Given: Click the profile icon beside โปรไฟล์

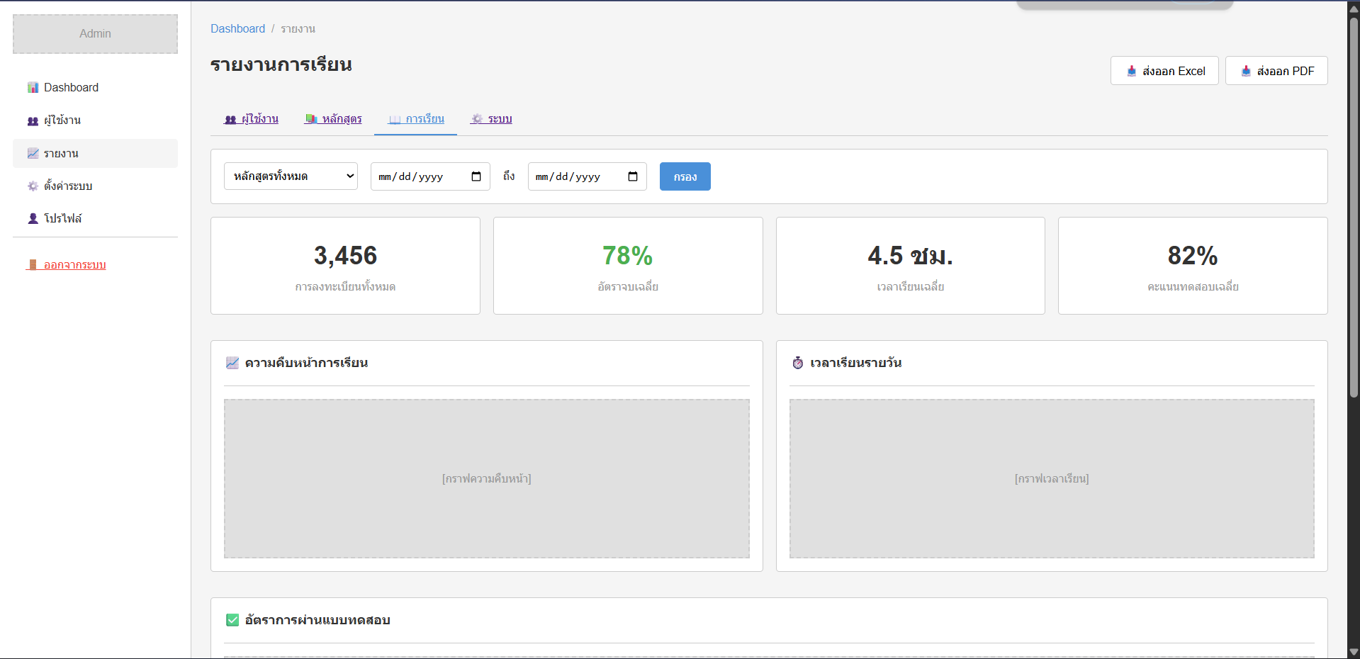Looking at the screenshot, I should (33, 218).
